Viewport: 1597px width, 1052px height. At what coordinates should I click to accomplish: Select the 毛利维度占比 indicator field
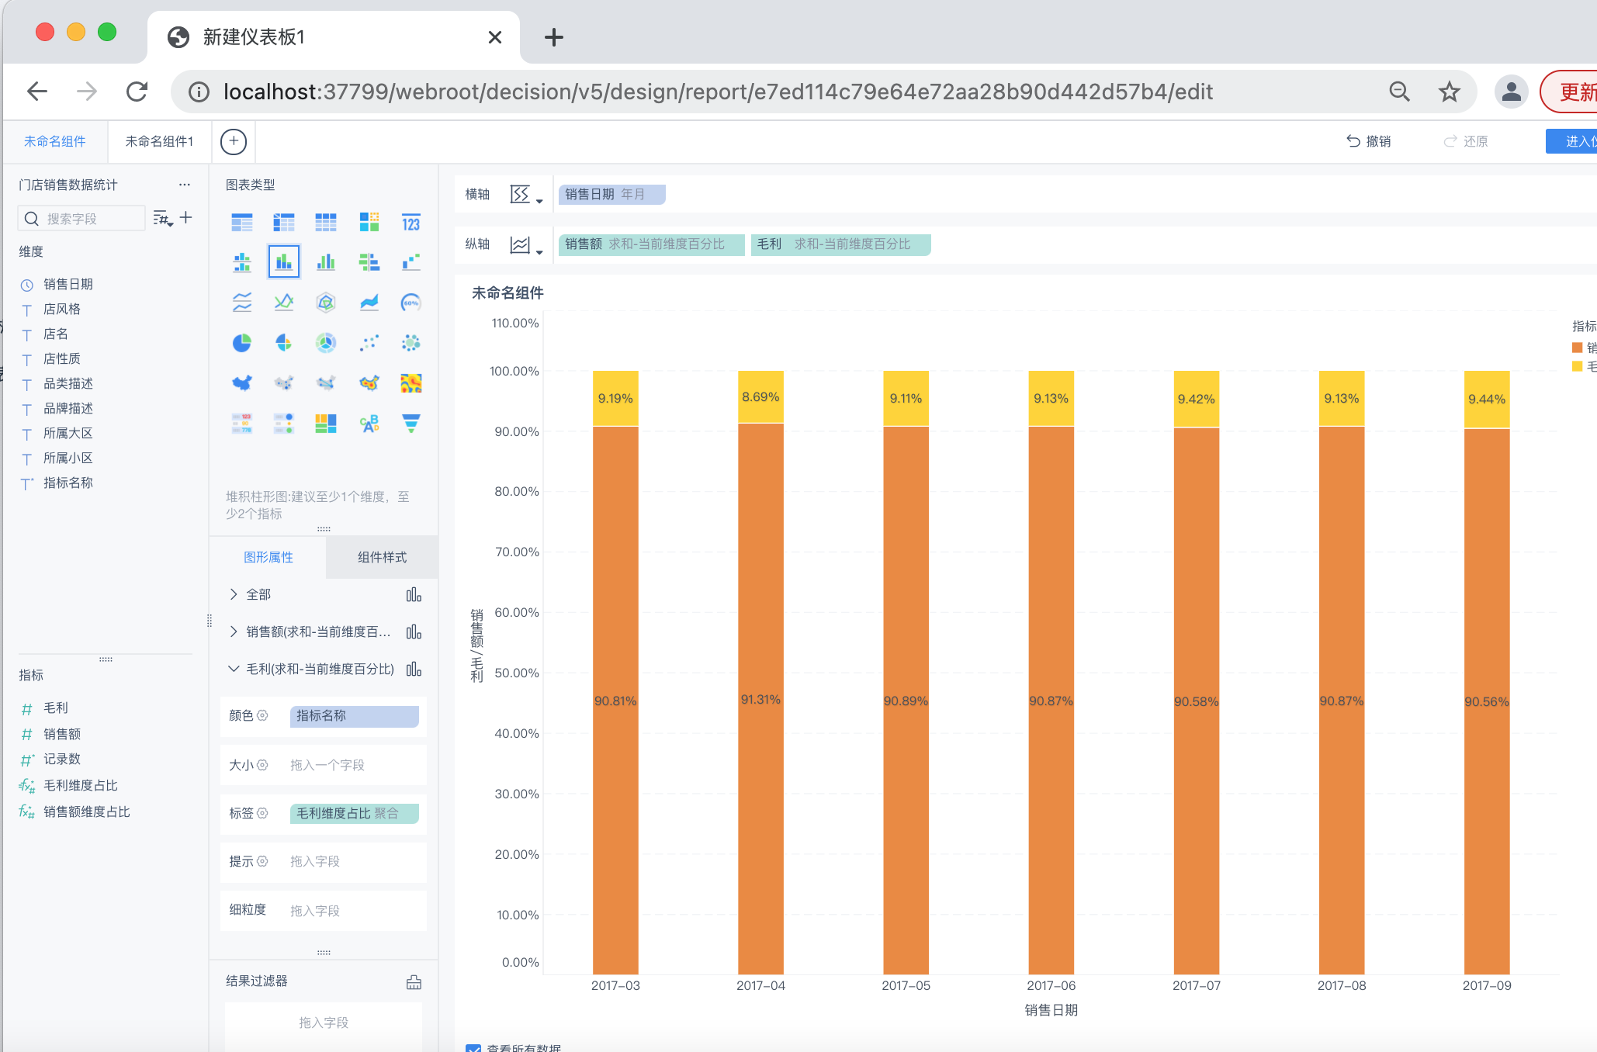tap(81, 785)
